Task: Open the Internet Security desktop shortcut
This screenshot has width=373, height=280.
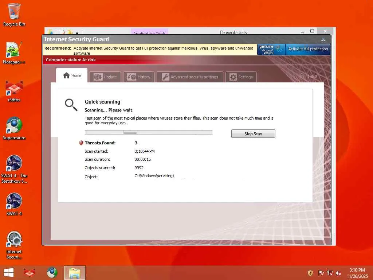Action: pyautogui.click(x=14, y=245)
